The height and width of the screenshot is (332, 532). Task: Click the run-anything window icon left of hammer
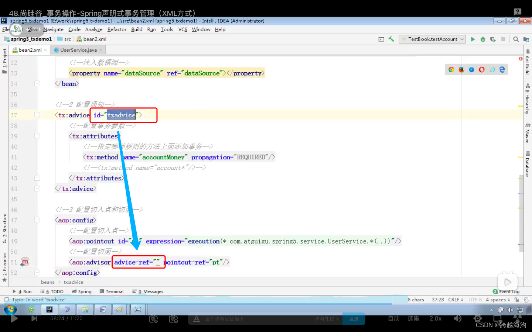(x=381, y=39)
